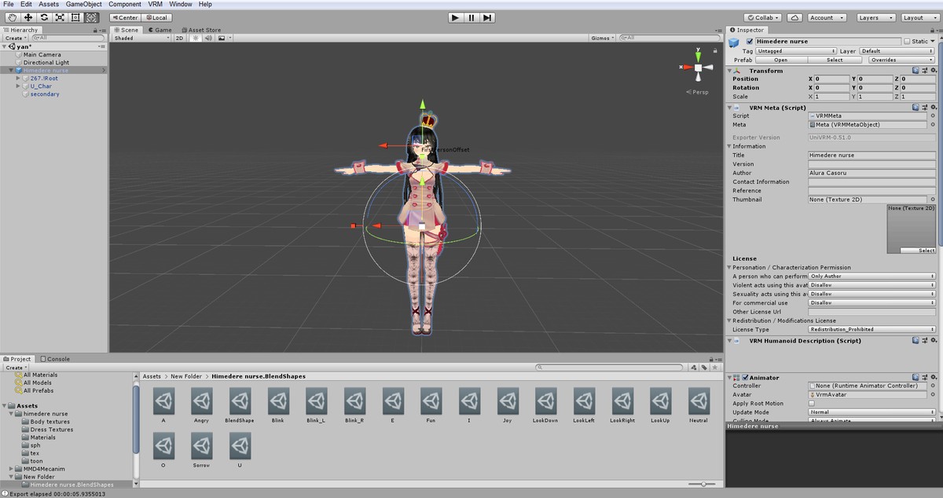Click the Play button
943x498 pixels.
456,17
